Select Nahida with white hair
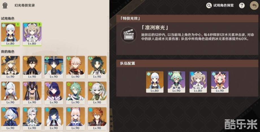The height and width of the screenshot is (132, 260). click(x=97, y=93)
